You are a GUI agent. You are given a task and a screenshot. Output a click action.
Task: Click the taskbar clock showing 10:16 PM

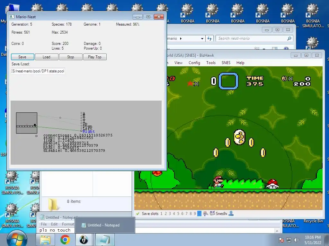click(x=313, y=240)
